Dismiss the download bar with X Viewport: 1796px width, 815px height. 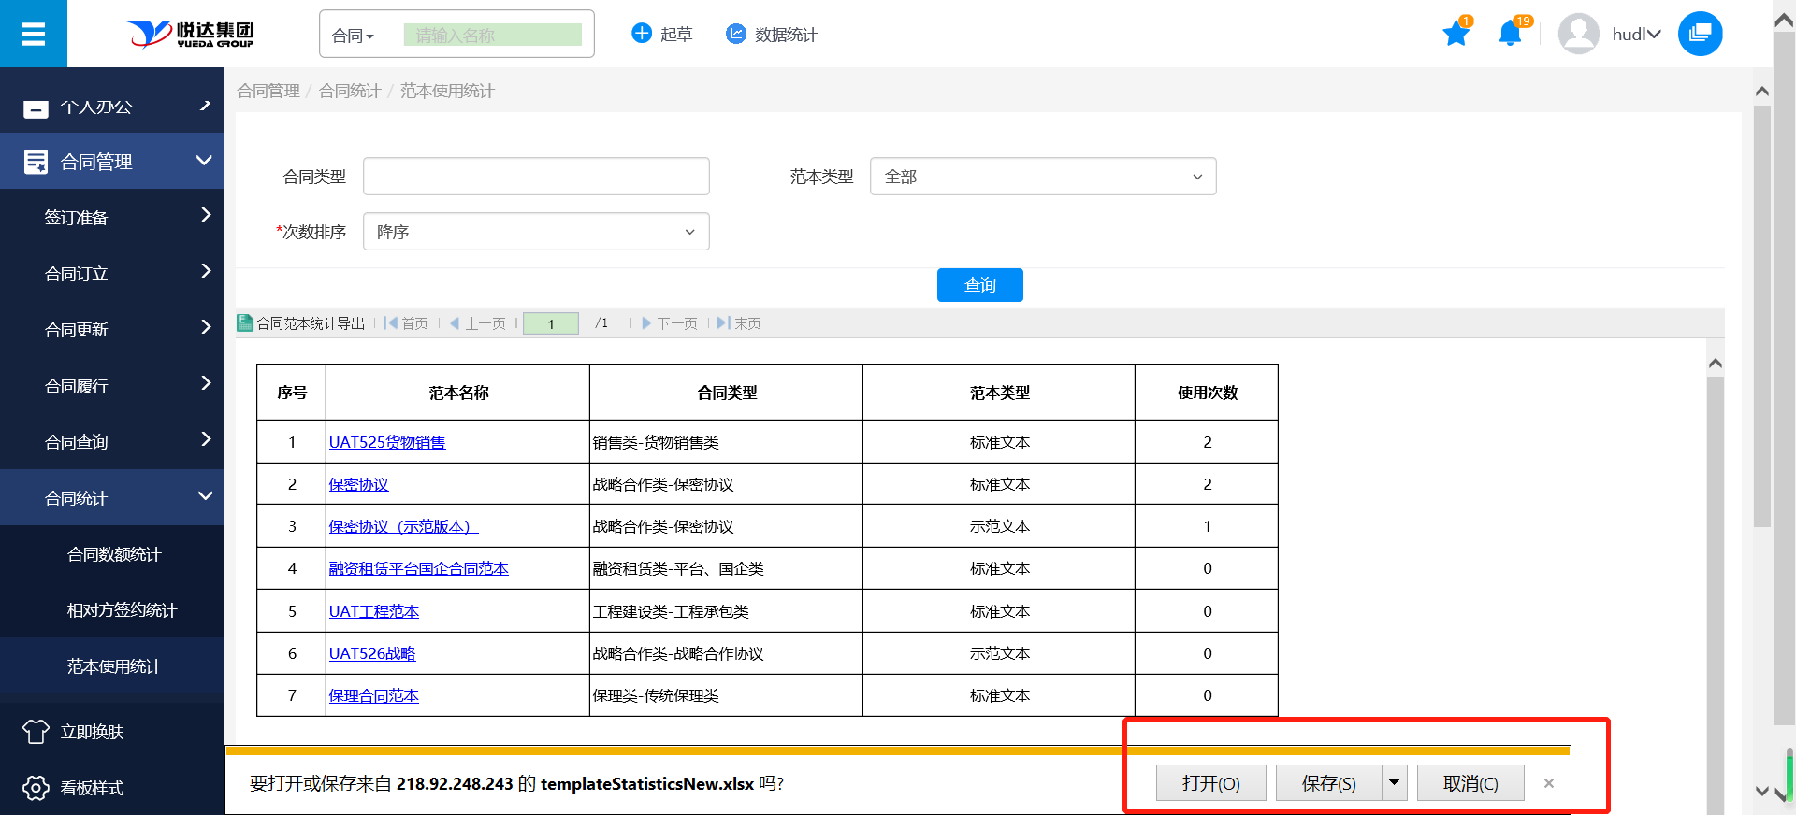1549,783
